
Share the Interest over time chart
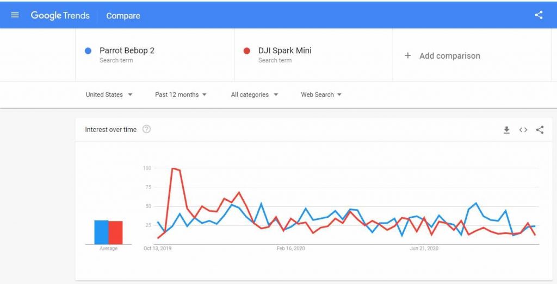(540, 130)
